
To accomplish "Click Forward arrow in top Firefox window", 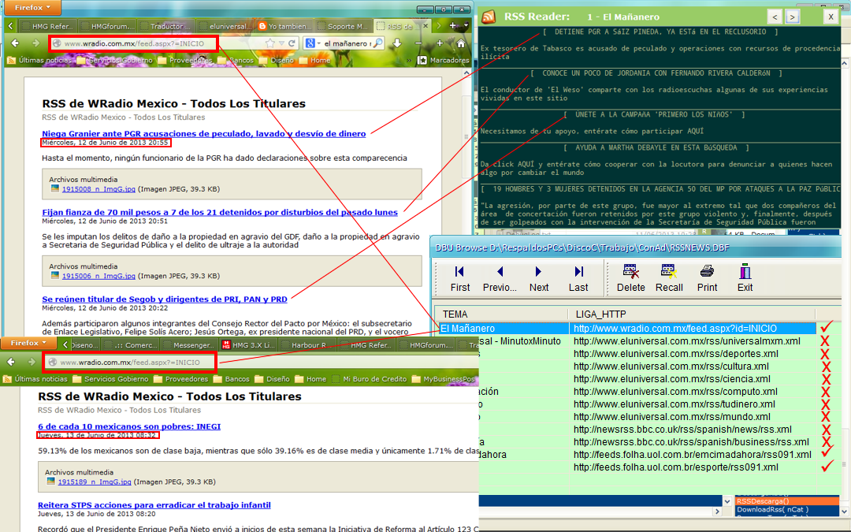I will tap(35, 43).
